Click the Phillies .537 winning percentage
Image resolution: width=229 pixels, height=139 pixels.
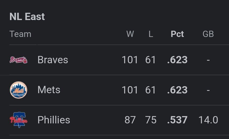click(x=177, y=120)
